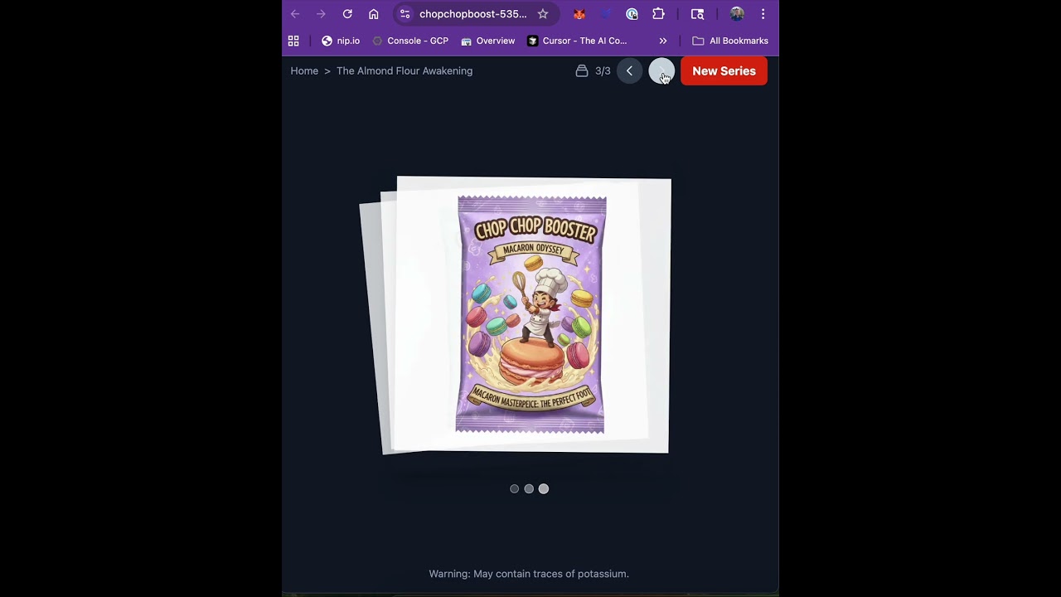The width and height of the screenshot is (1061, 597).
Task: Select the second carousel dot
Action: pos(529,489)
